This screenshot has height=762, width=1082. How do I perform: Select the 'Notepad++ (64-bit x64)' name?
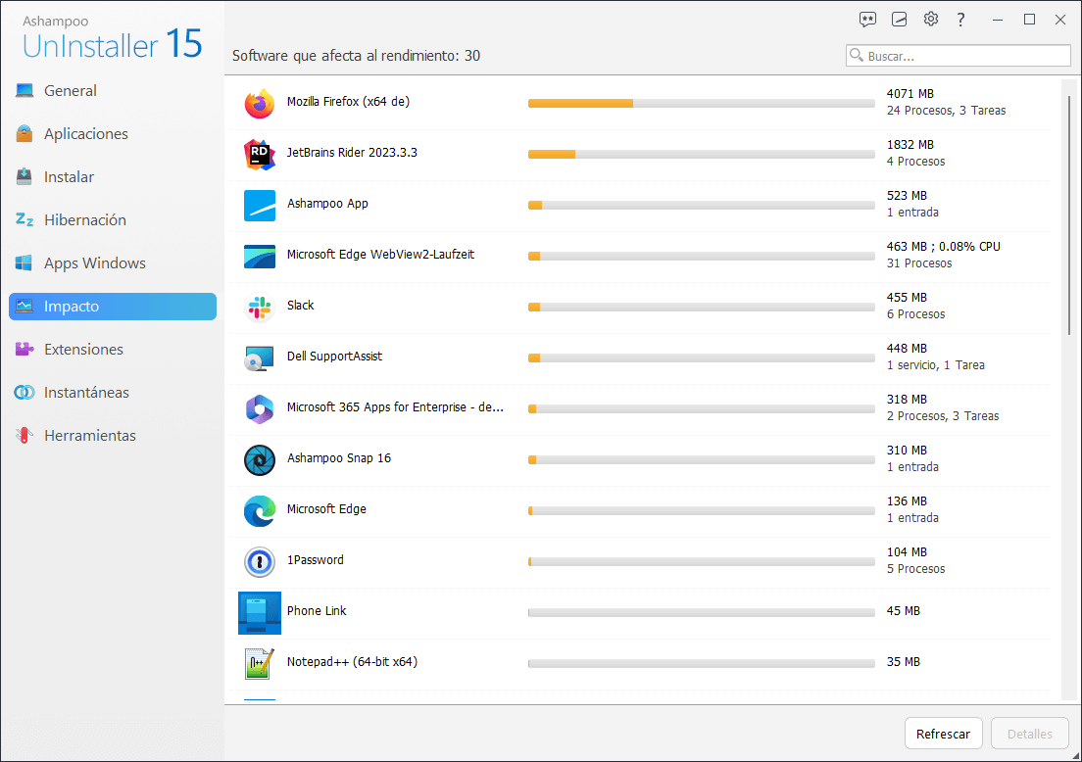352,662
